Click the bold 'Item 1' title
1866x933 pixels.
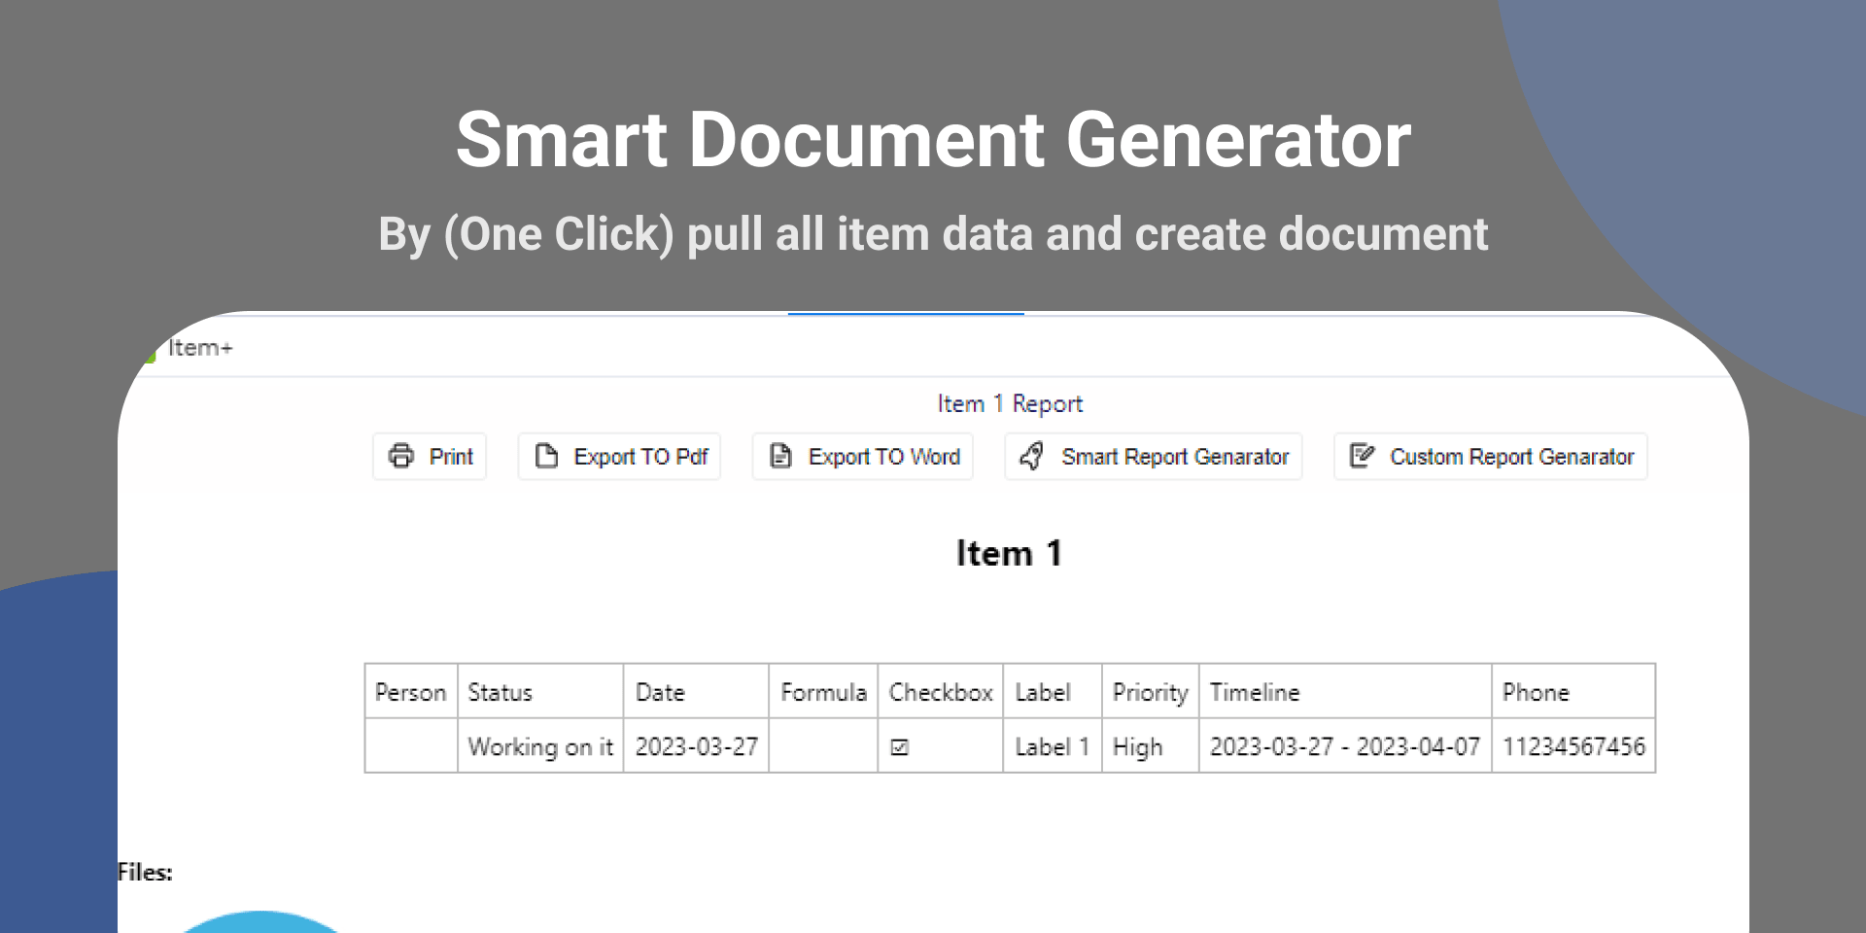(1009, 553)
